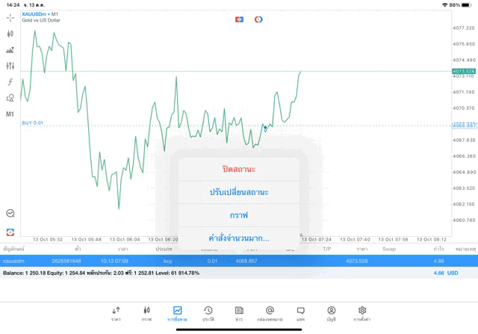Choose Modify position (ปรับเปลี่ยนสถานะ) in menu
This screenshot has width=478, height=334.
[239, 192]
